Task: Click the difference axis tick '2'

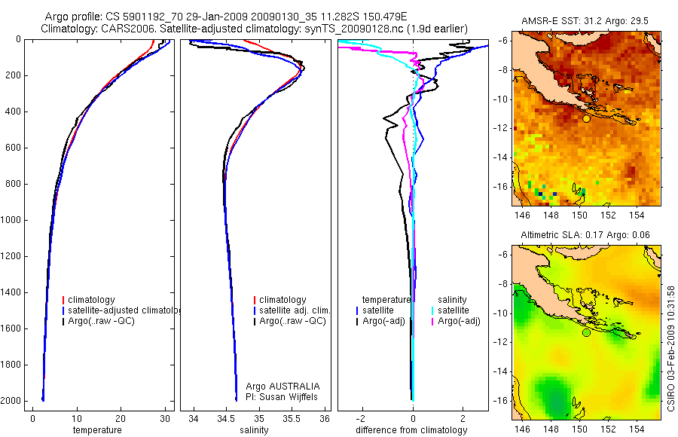Action: [x=463, y=419]
